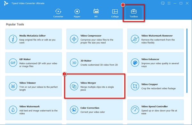This screenshot has height=125, width=192.
Task: Click 'Make customized GIF with your video' text
Action: pyautogui.click(x=38, y=65)
